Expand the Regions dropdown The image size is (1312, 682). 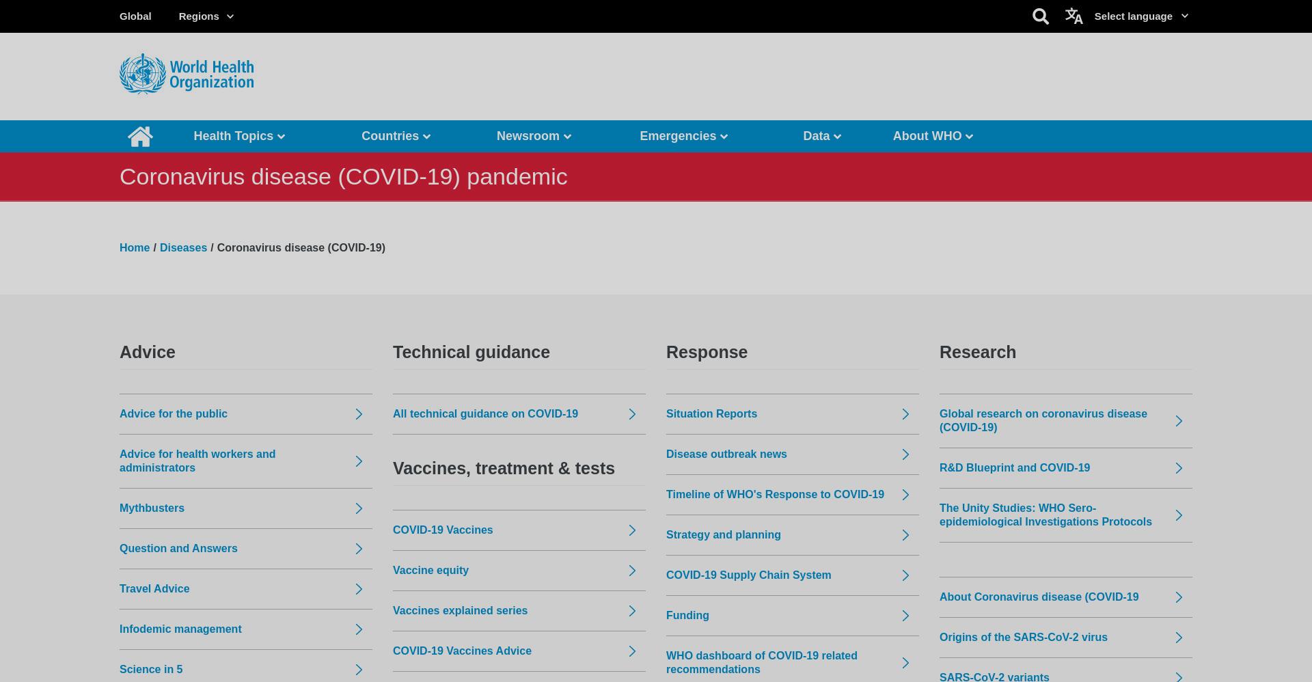tap(206, 16)
